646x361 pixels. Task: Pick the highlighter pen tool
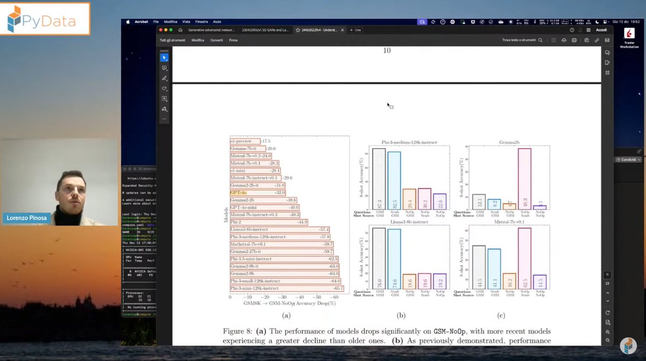pyautogui.click(x=165, y=78)
